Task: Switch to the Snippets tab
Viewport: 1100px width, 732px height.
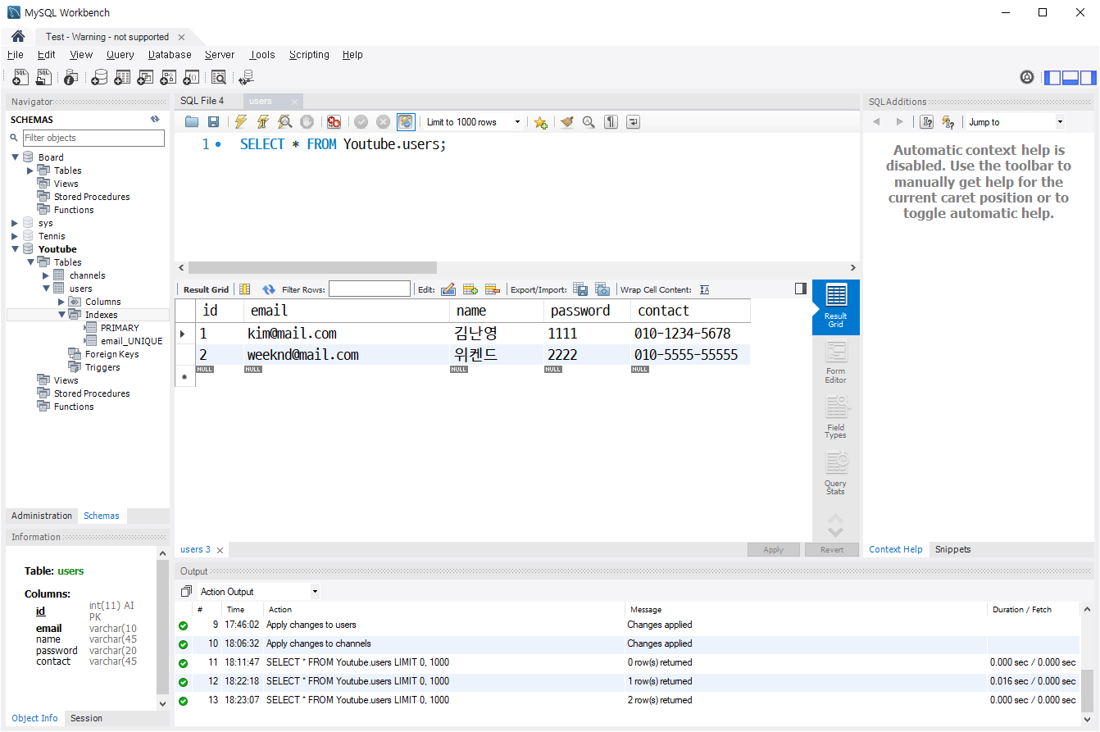Action: 952,549
